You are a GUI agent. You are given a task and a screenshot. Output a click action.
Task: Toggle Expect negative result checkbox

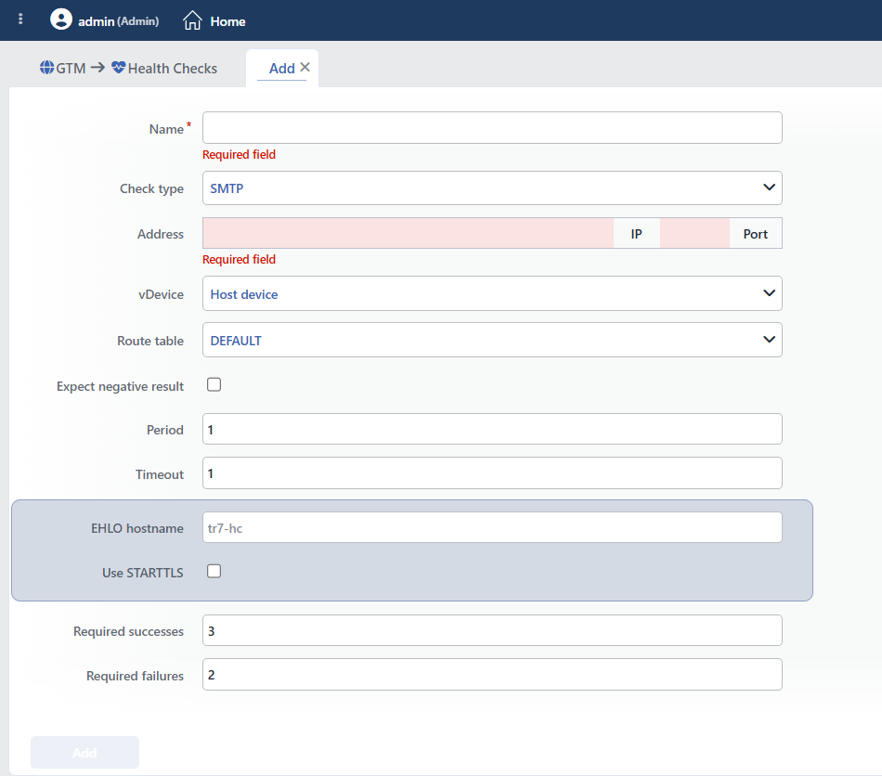click(x=214, y=384)
